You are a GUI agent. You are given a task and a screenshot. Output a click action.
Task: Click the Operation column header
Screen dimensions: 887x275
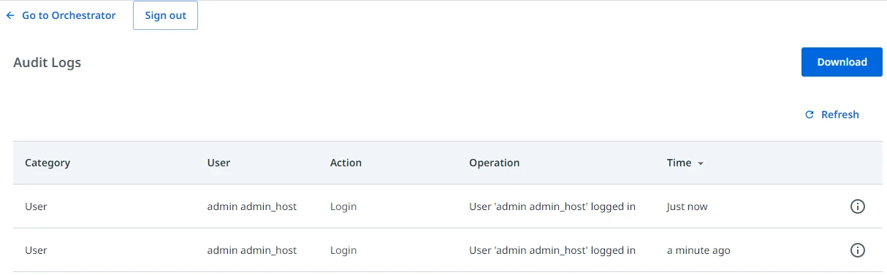[x=494, y=163]
